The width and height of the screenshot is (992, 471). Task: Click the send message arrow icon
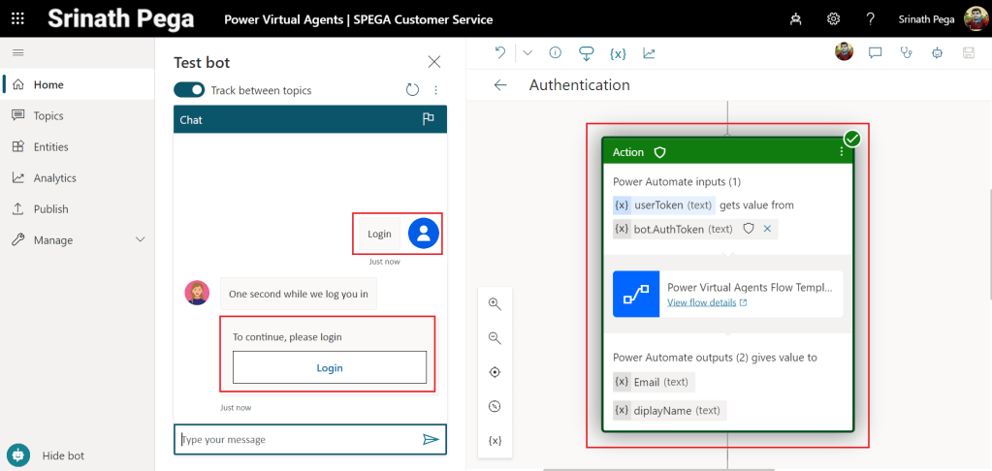point(431,440)
